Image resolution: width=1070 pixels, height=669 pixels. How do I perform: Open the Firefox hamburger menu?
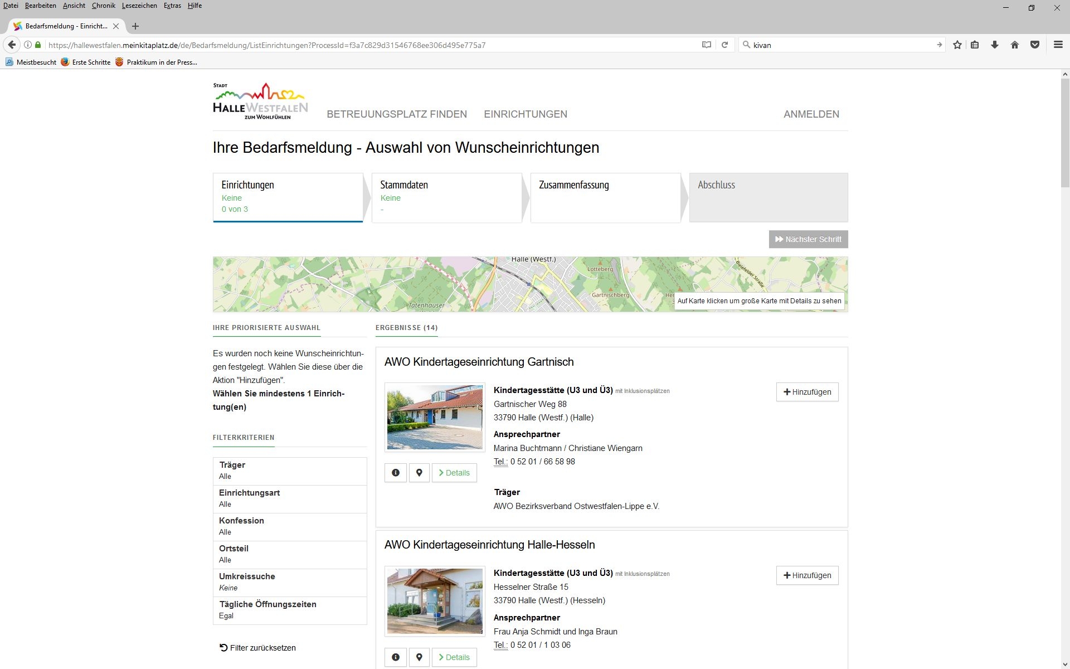tap(1058, 45)
